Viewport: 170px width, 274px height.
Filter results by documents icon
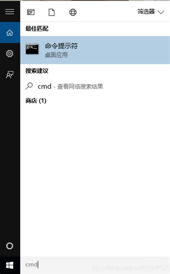click(x=52, y=12)
